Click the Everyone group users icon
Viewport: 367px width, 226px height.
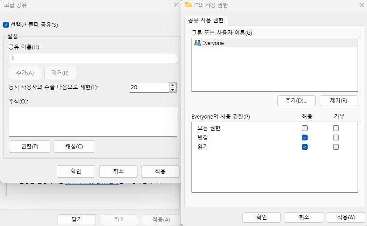197,43
